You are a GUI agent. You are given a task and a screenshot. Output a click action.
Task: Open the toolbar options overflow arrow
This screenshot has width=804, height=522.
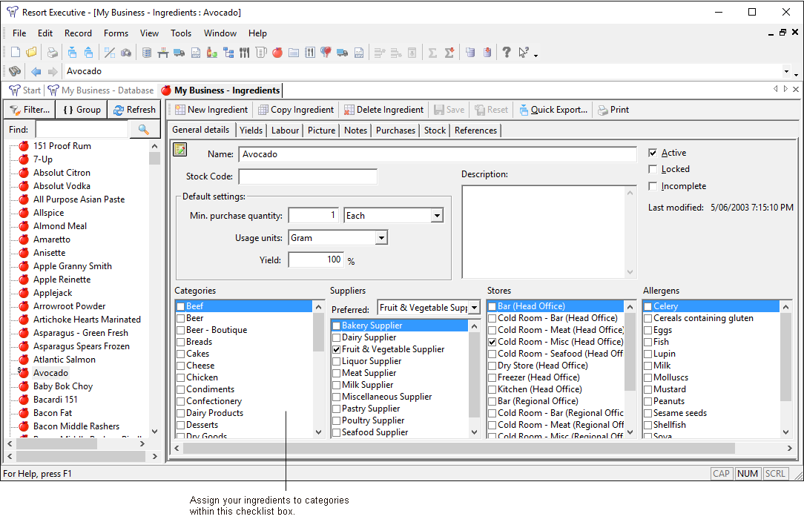click(536, 55)
